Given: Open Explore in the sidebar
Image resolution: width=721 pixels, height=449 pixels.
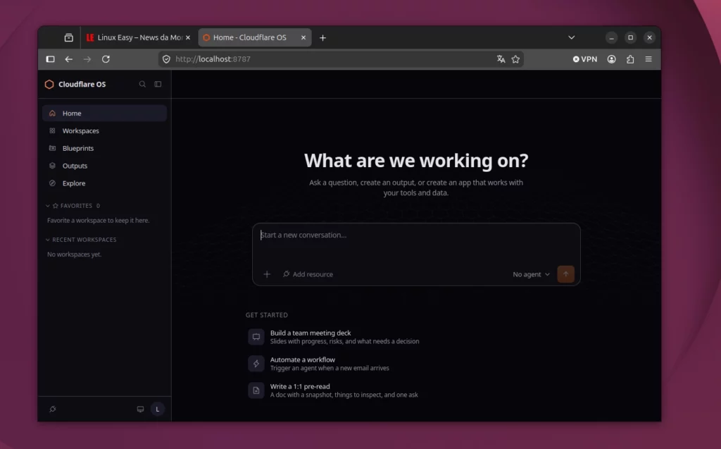Looking at the screenshot, I should pyautogui.click(x=104, y=183).
